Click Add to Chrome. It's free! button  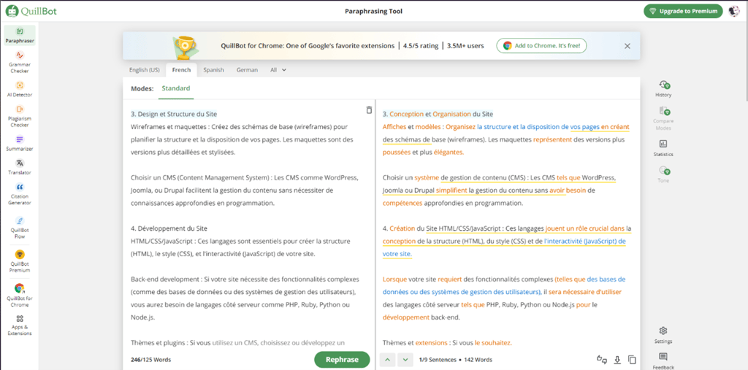tap(541, 46)
